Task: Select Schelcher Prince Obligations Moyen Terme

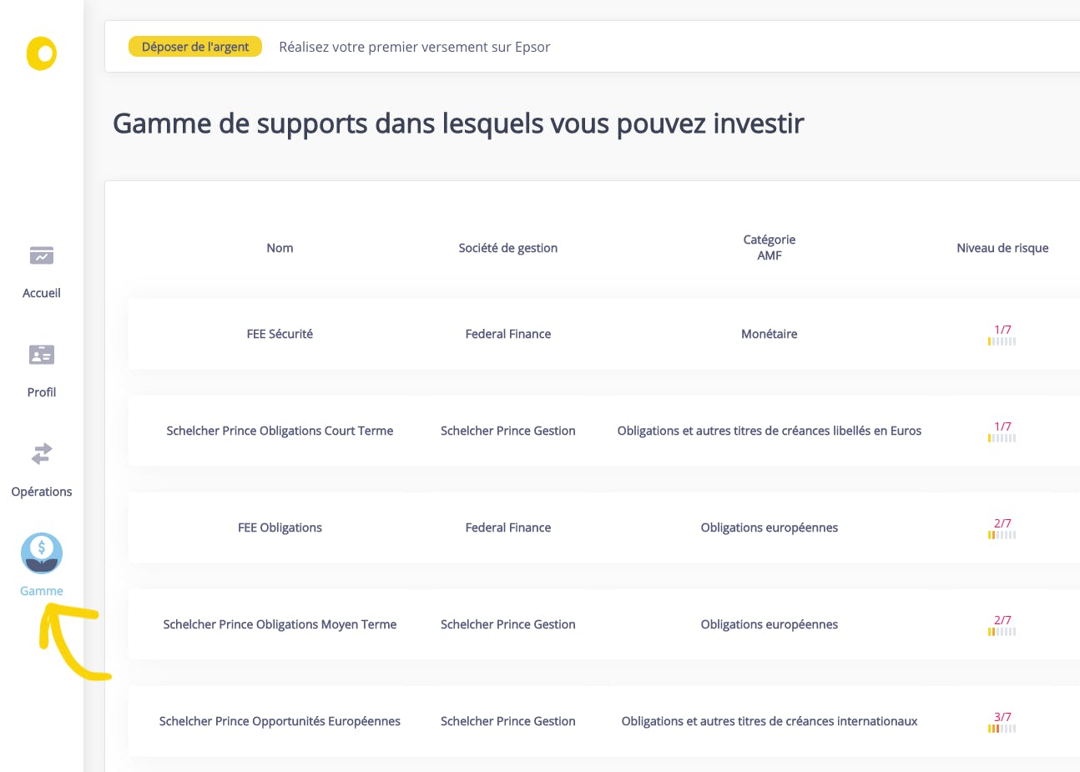Action: pyautogui.click(x=280, y=624)
